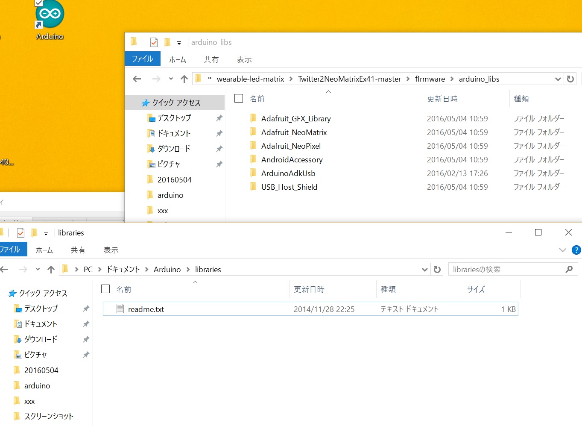This screenshot has height=426, width=582.
Task: Click the search magnifier in the libraries search box
Action: (x=569, y=270)
